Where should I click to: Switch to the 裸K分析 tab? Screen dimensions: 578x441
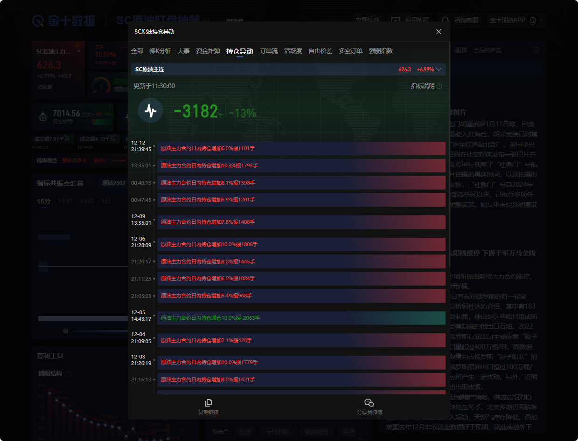(160, 51)
